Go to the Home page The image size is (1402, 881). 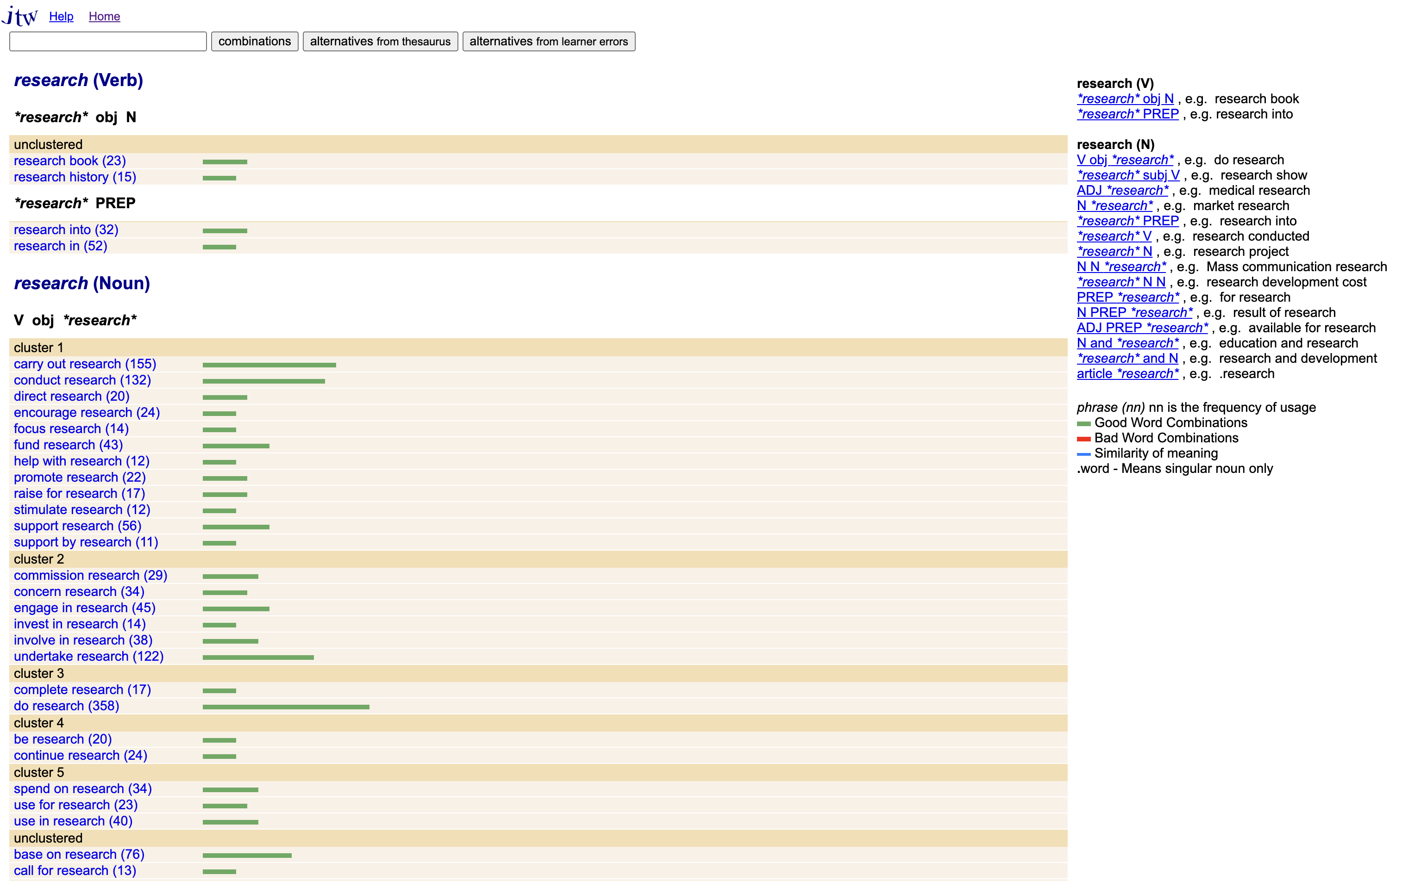pyautogui.click(x=104, y=16)
